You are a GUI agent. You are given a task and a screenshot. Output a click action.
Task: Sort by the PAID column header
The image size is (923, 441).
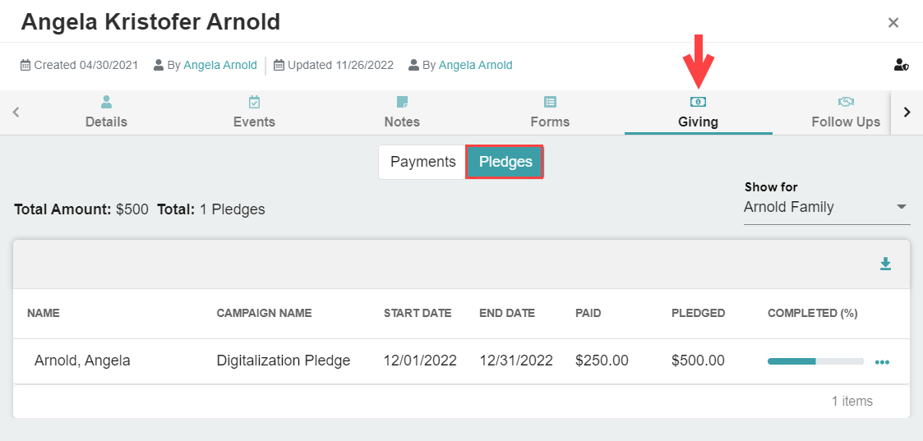(x=588, y=314)
